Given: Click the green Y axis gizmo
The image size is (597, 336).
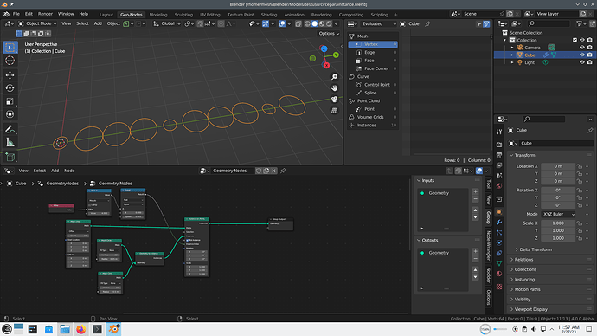Looking at the screenshot, I should point(336,55).
